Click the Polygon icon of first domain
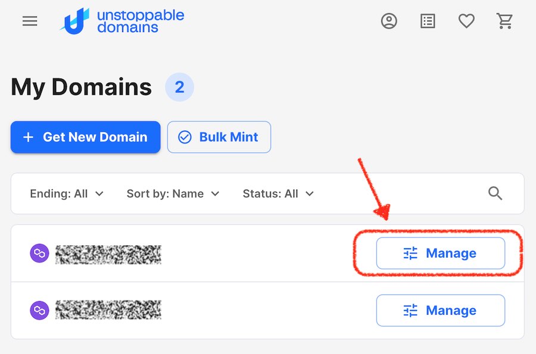Screen dimensions: 536x354 40,253
